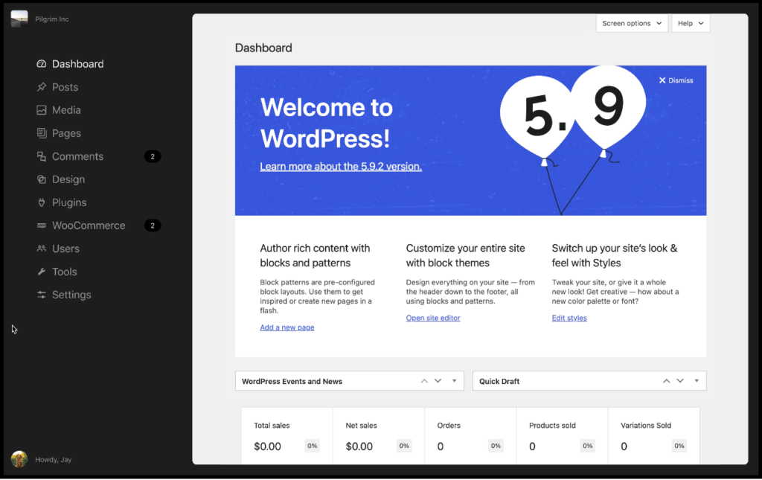The height and width of the screenshot is (480, 762).
Task: Click the Comments count badge showing 2
Action: click(x=153, y=156)
